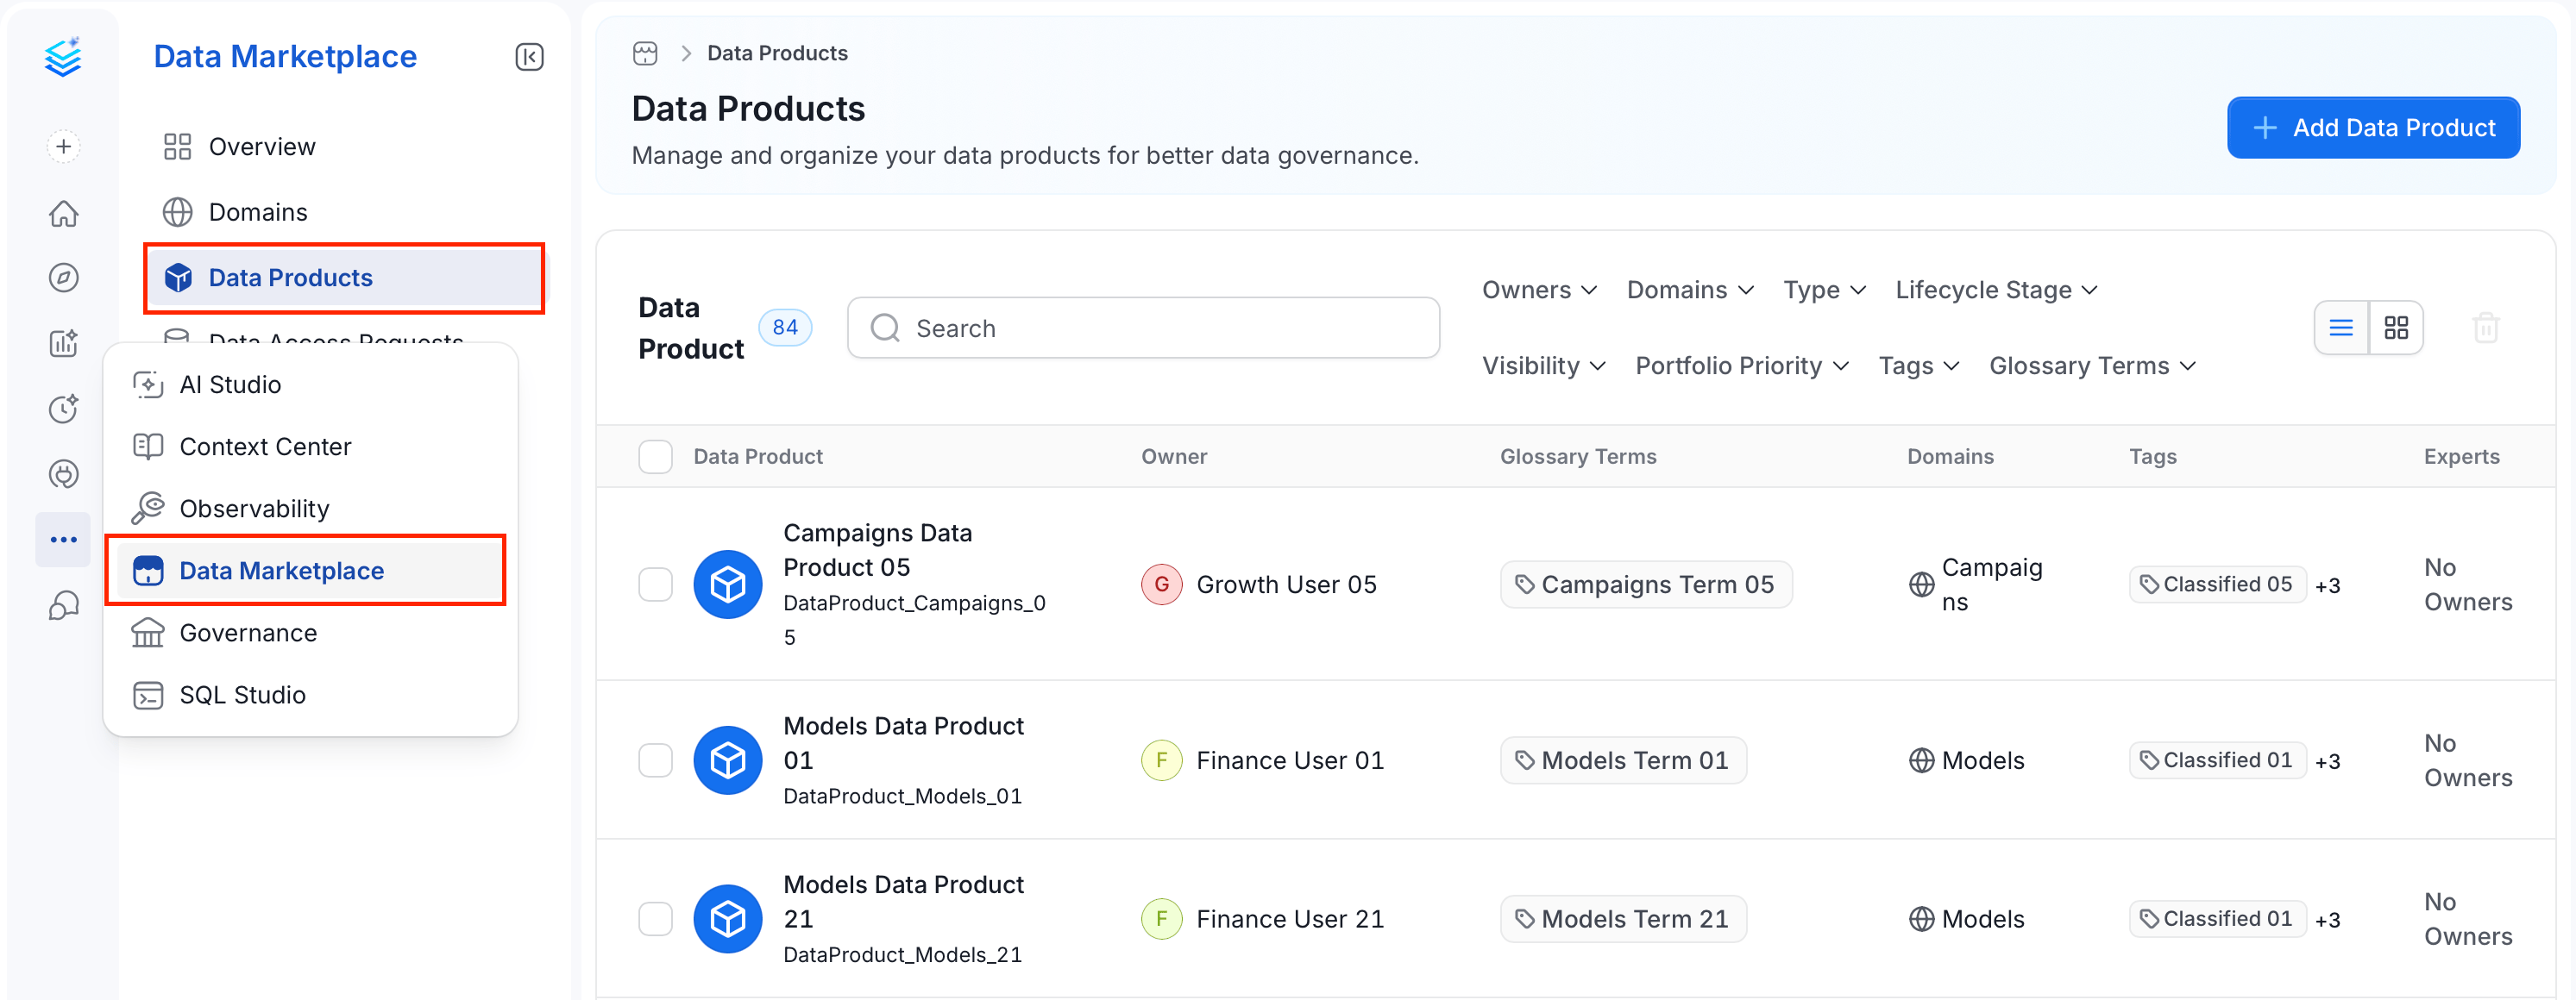Switch to grid card view layout
Screen dimensions: 2576x1000
coord(2396,328)
